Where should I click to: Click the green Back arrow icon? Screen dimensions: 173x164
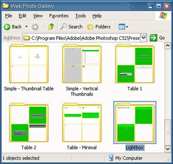coord(7,27)
